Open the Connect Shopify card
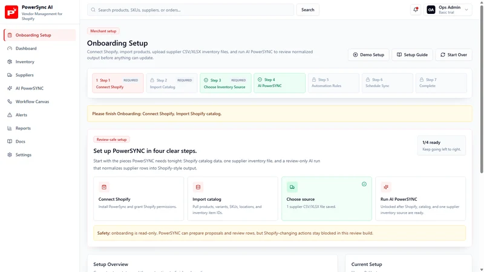The image size is (484, 272). click(x=139, y=199)
